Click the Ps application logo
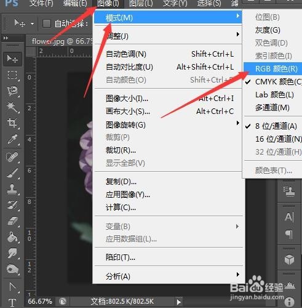 tap(12, 3)
